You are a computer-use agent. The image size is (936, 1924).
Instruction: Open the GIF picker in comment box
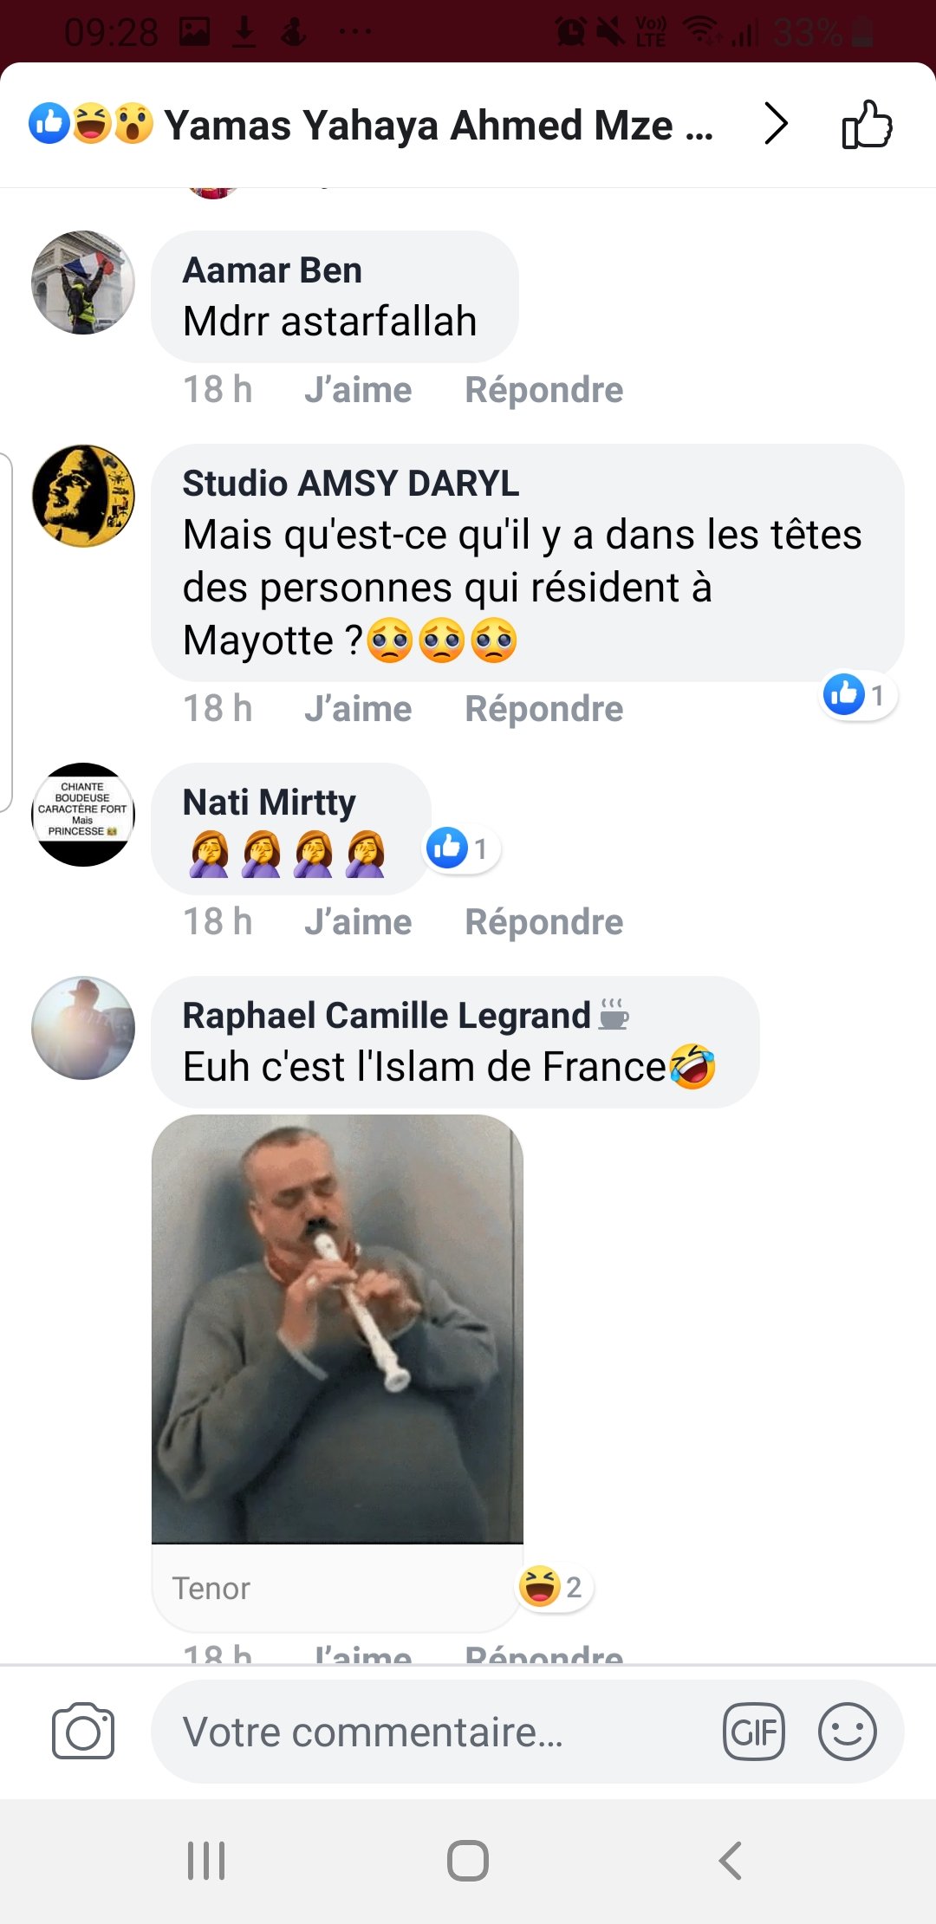[x=754, y=1732]
